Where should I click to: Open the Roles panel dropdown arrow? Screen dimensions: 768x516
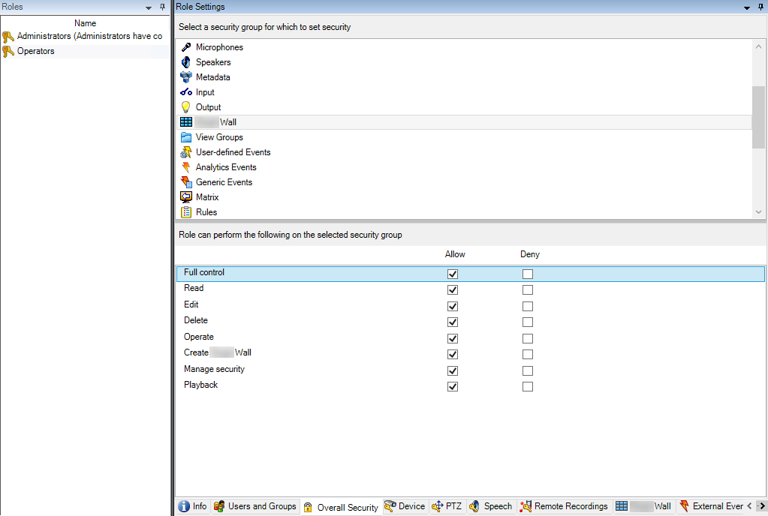pyautogui.click(x=149, y=7)
